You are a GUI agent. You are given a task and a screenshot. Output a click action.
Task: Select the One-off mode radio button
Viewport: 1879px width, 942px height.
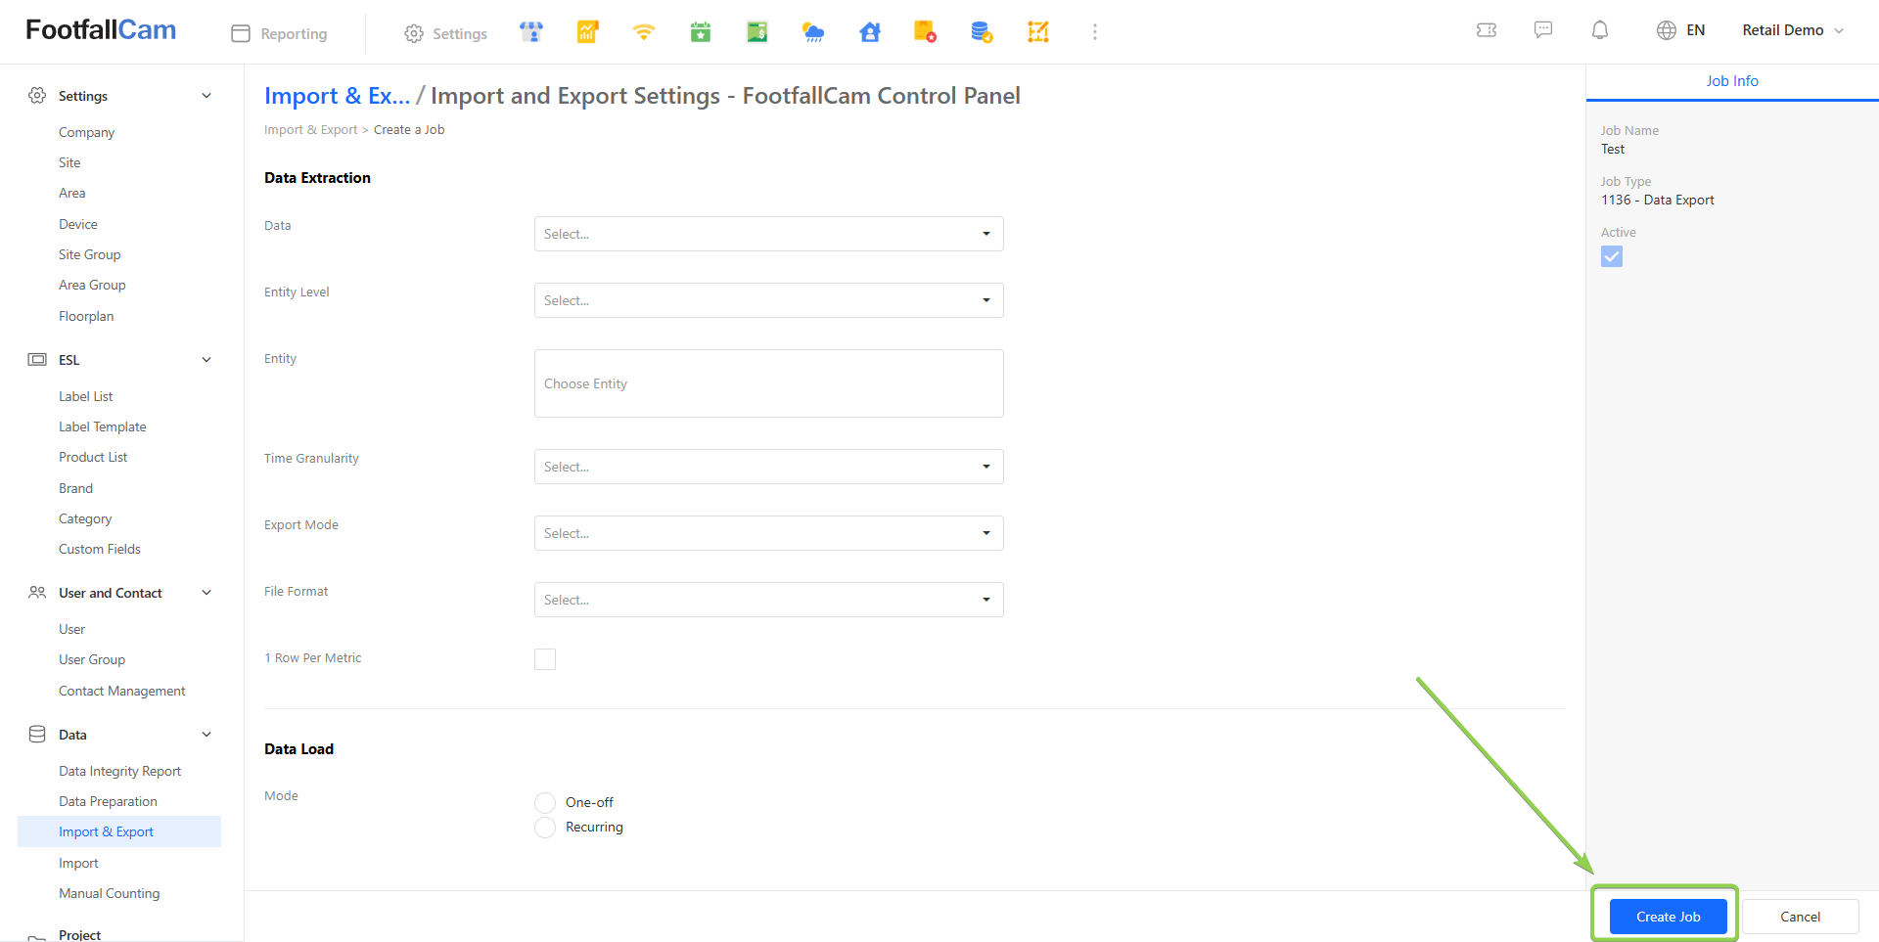[545, 803]
